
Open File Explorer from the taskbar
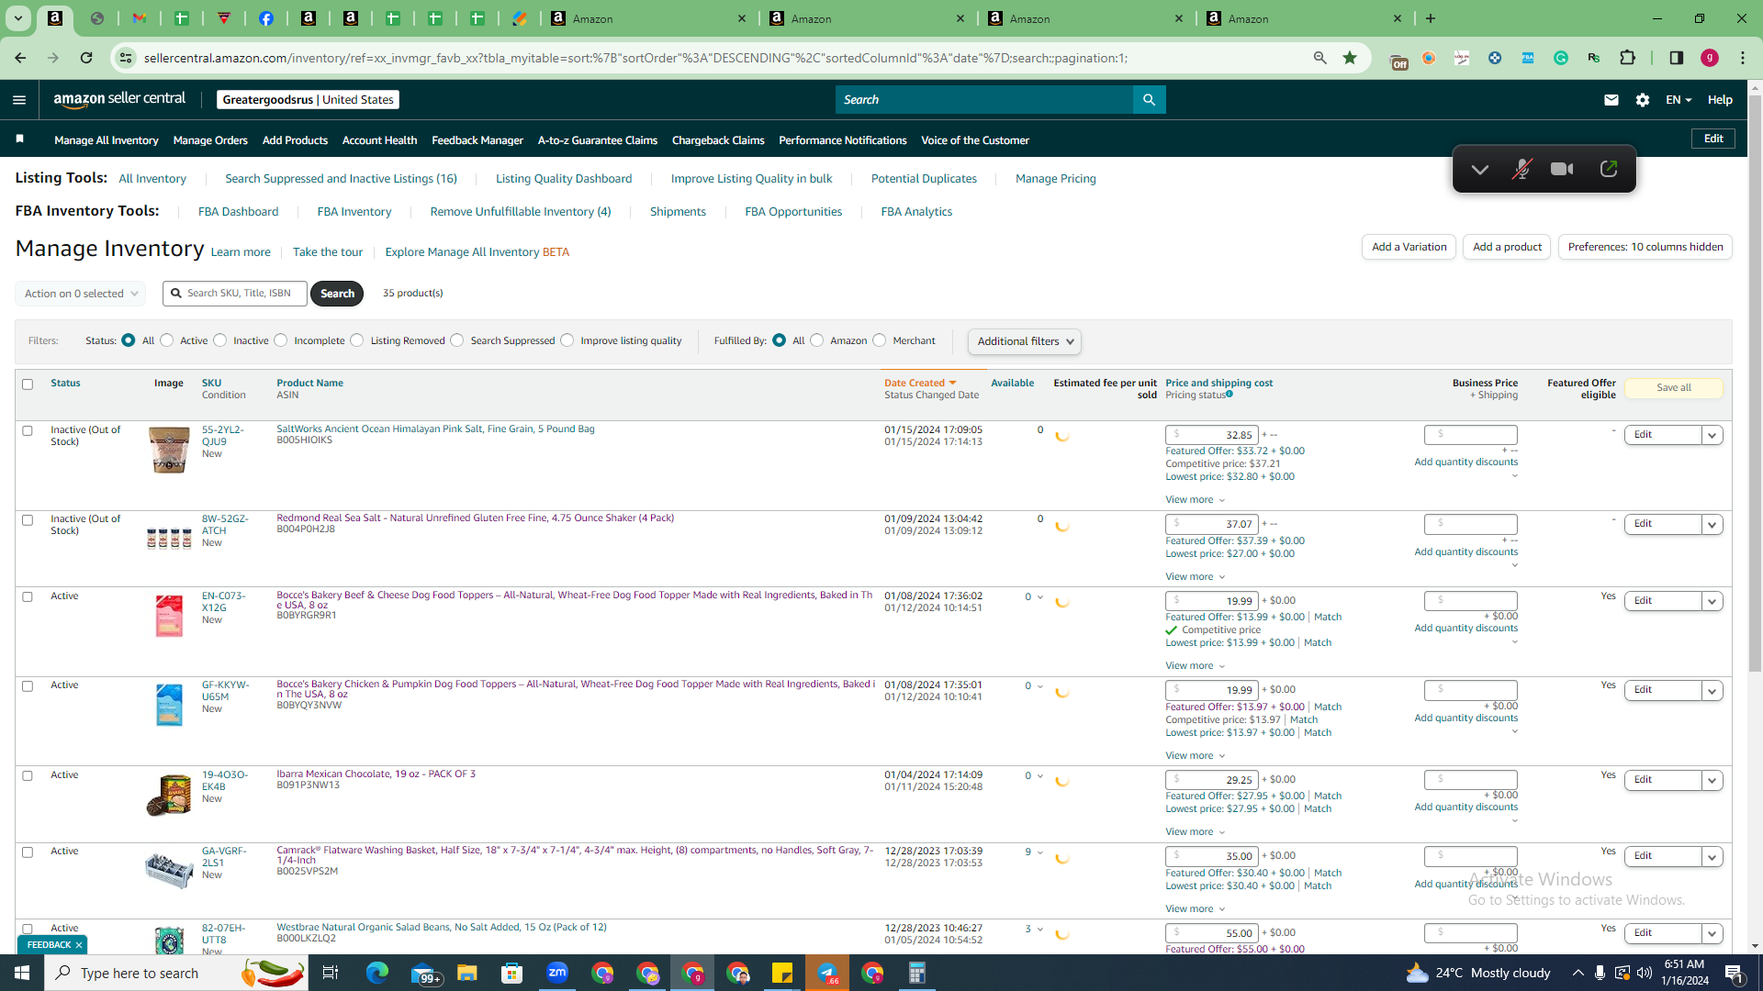point(467,973)
